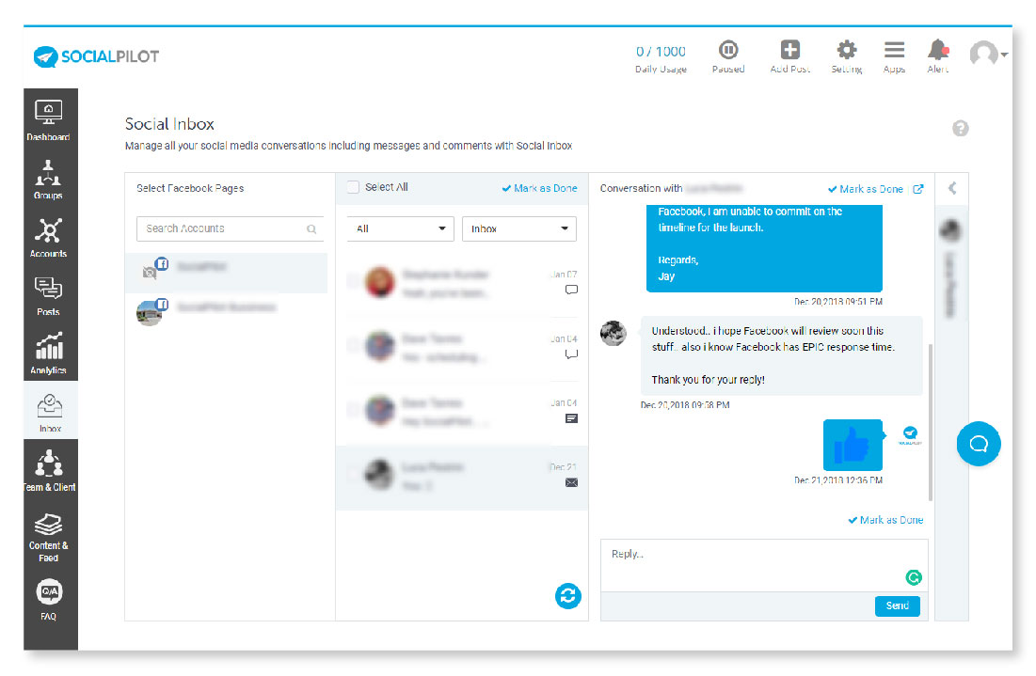Open Team & Client section
Screen dimensions: 1036x676
pyautogui.click(x=49, y=470)
